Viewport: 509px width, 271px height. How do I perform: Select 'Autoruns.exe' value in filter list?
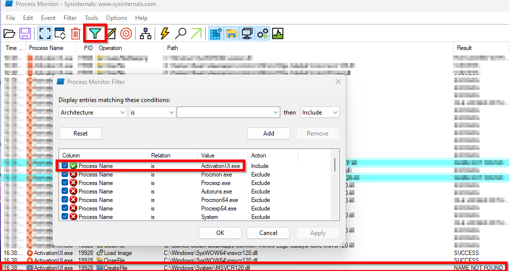217,191
